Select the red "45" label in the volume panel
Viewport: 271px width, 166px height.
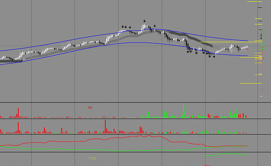tap(90, 107)
